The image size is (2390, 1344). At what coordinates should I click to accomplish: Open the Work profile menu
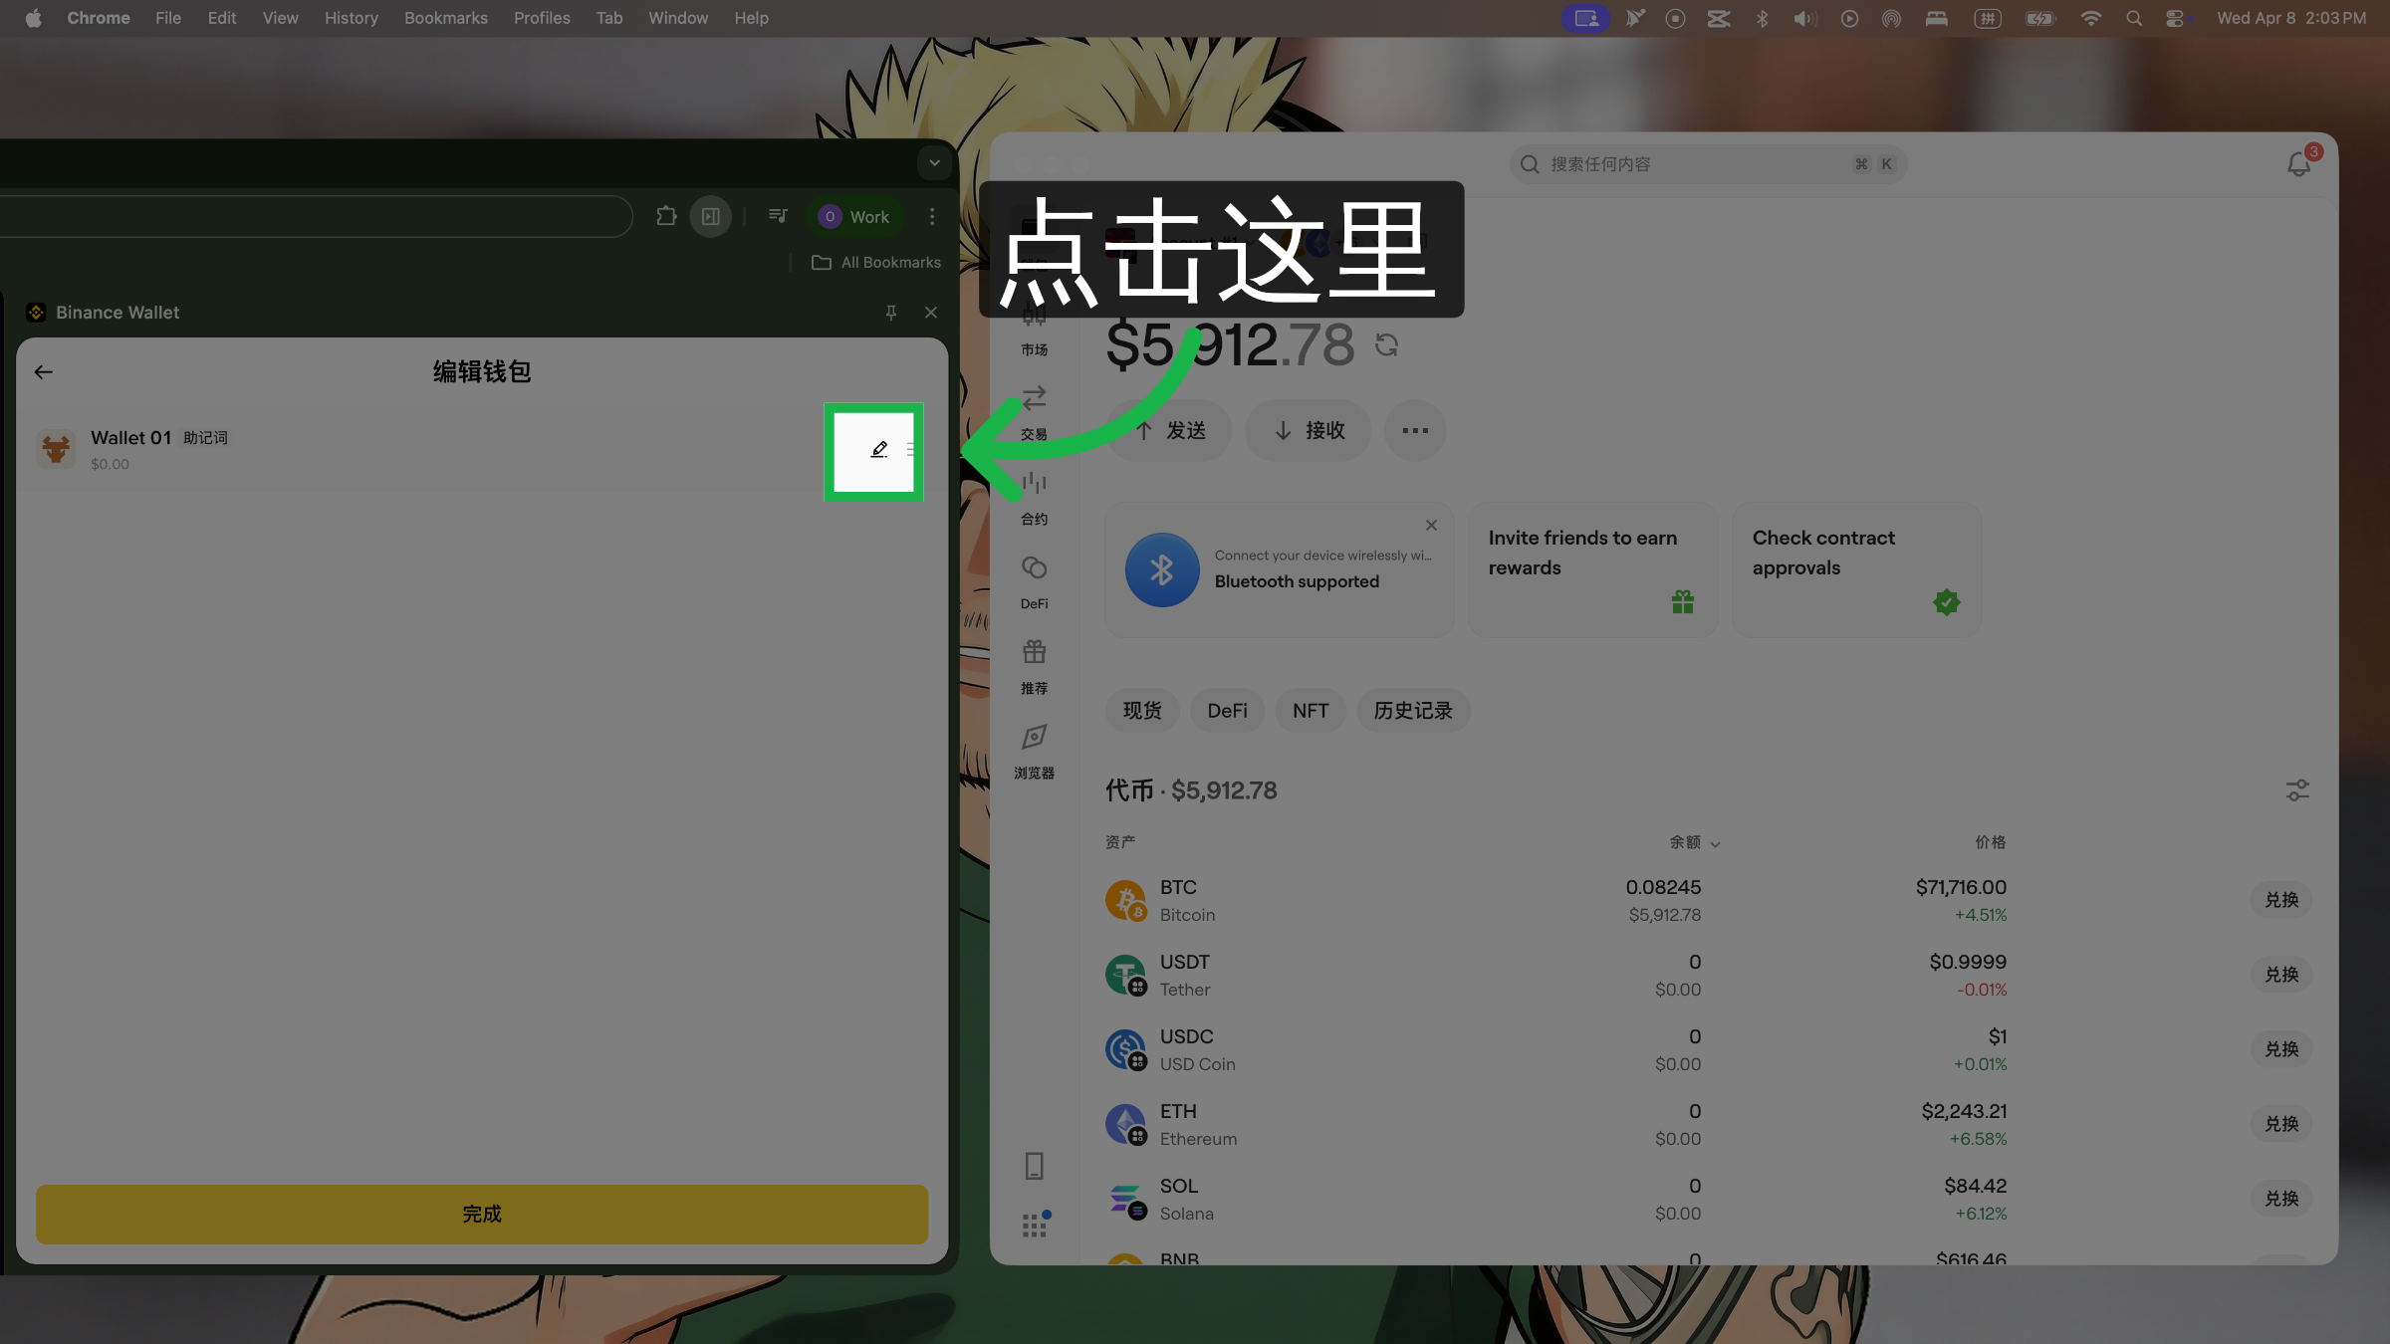tap(854, 216)
